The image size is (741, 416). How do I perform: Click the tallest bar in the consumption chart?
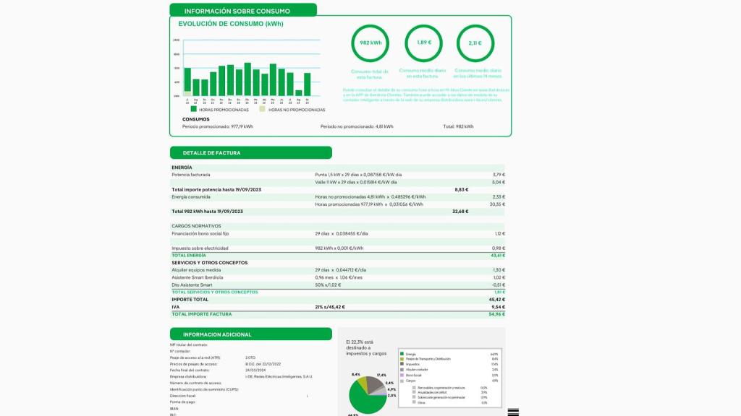247,79
